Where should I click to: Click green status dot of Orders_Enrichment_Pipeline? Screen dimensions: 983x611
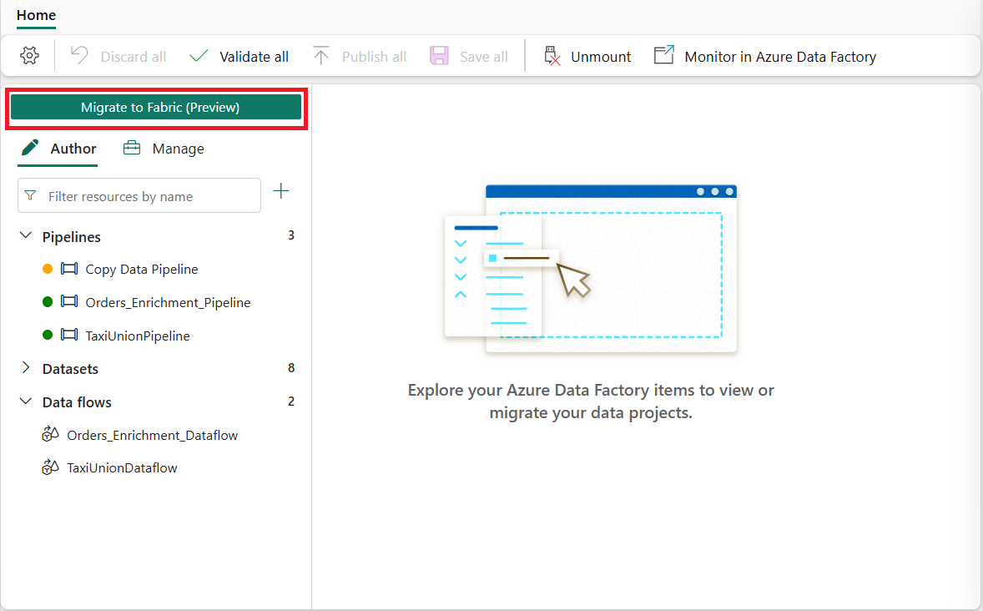(47, 301)
